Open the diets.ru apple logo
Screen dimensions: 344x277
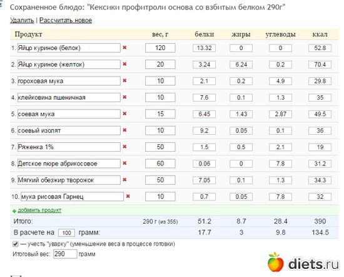pyautogui.click(x=276, y=262)
